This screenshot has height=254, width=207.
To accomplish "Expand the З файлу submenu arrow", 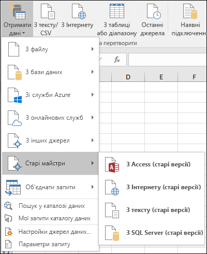I will (x=93, y=49).
